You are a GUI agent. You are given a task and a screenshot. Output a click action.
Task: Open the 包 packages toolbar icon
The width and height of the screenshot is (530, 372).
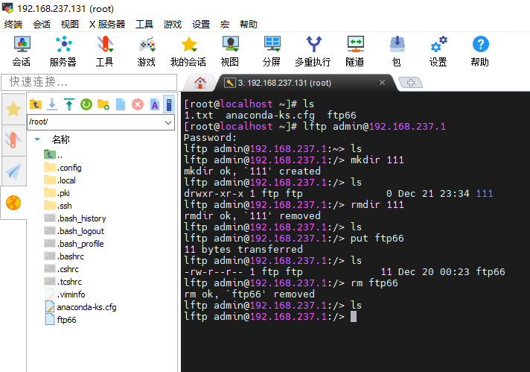[x=397, y=51]
